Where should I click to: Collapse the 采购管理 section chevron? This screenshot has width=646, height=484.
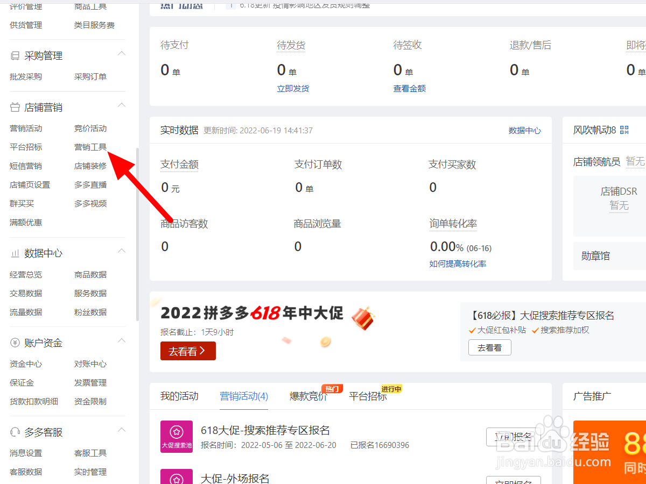(x=122, y=54)
